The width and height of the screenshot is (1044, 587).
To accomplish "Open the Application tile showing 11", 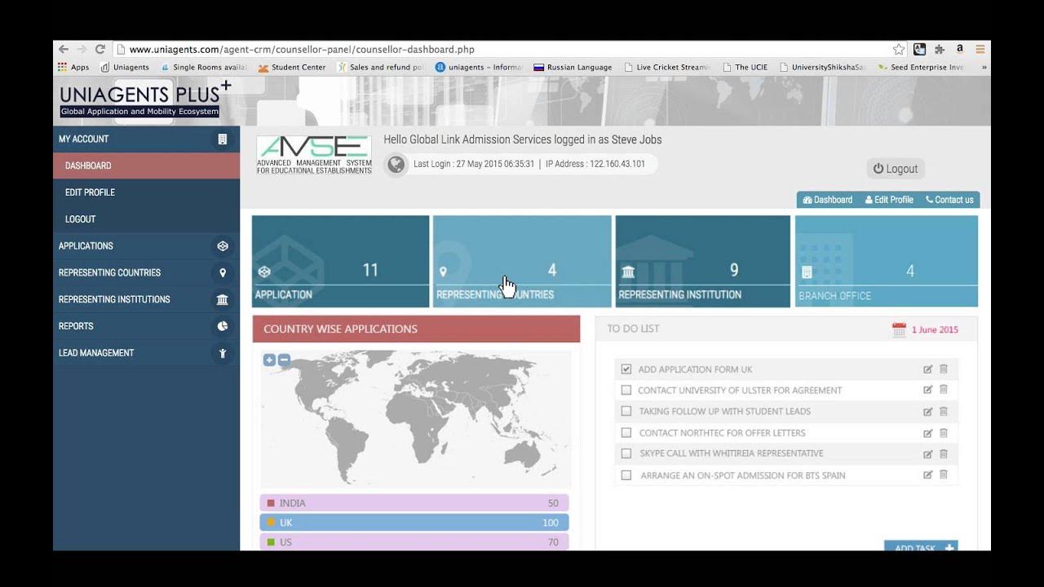I will tap(340, 262).
